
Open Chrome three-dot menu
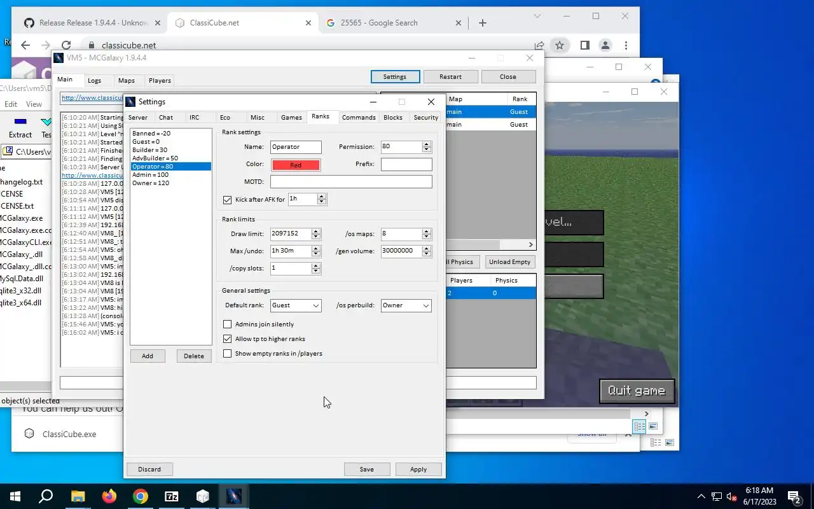[x=626, y=45]
